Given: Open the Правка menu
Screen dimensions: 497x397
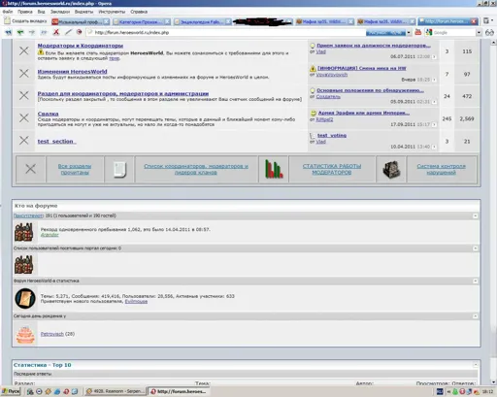Looking at the screenshot, I should point(25,12).
